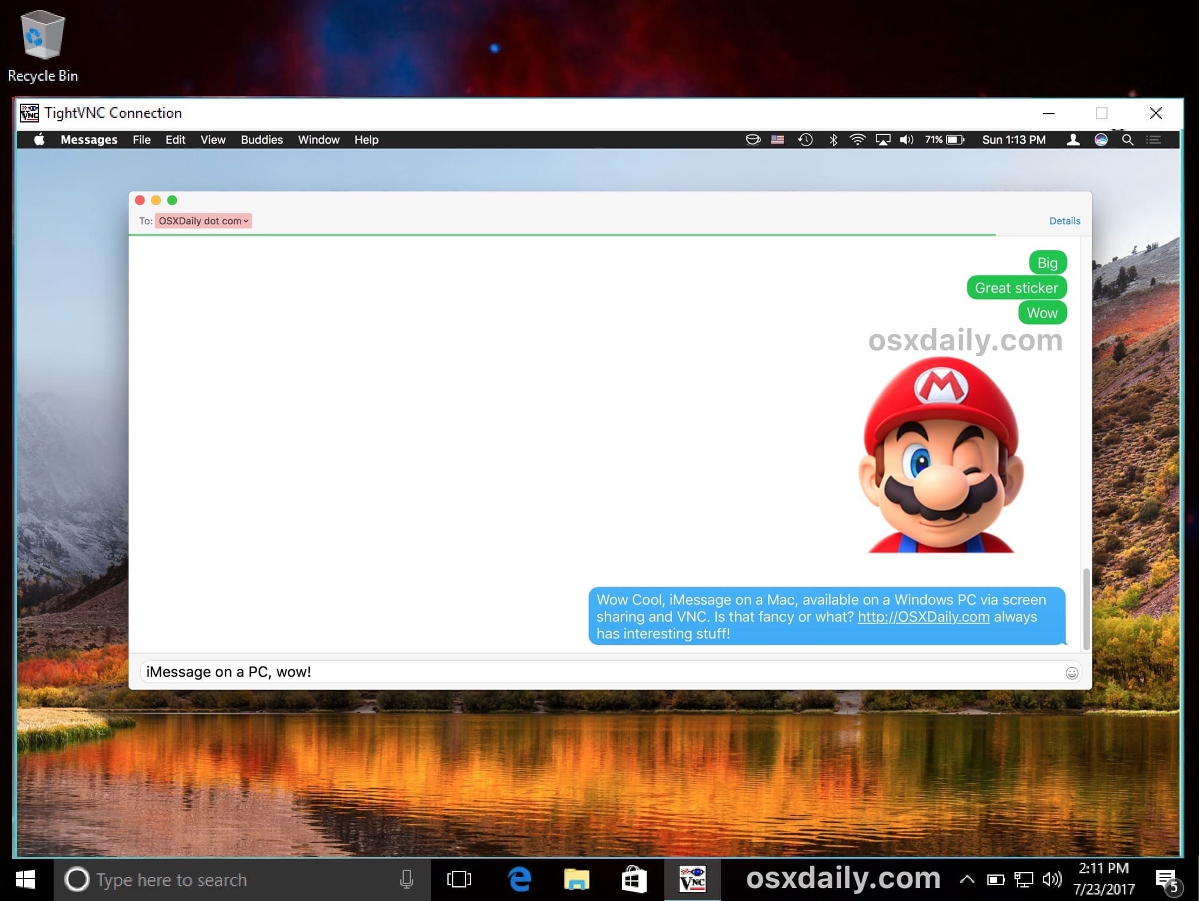
Task: Open Notification Center list icon
Action: coord(1154,140)
